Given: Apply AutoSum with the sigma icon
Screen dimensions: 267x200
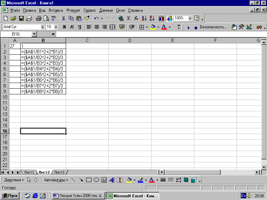Looking at the screenshot, I should 129,18.
